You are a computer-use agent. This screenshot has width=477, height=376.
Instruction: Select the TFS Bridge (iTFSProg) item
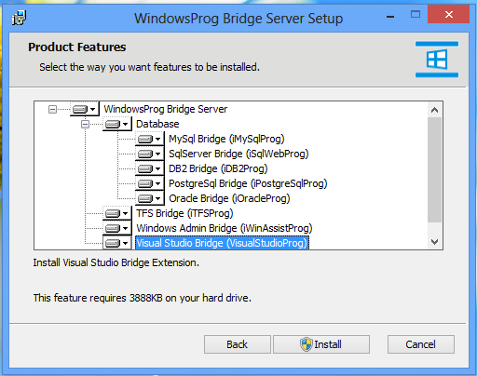(184, 213)
